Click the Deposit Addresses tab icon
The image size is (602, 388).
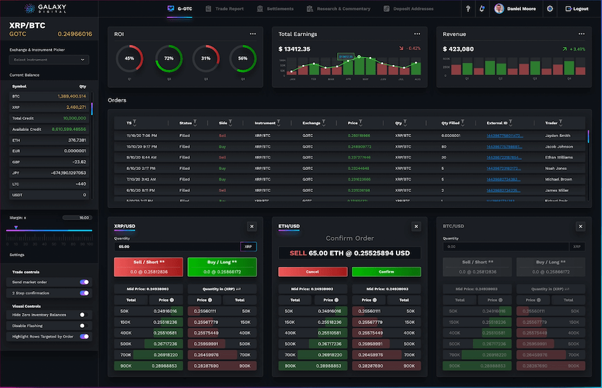click(x=386, y=9)
